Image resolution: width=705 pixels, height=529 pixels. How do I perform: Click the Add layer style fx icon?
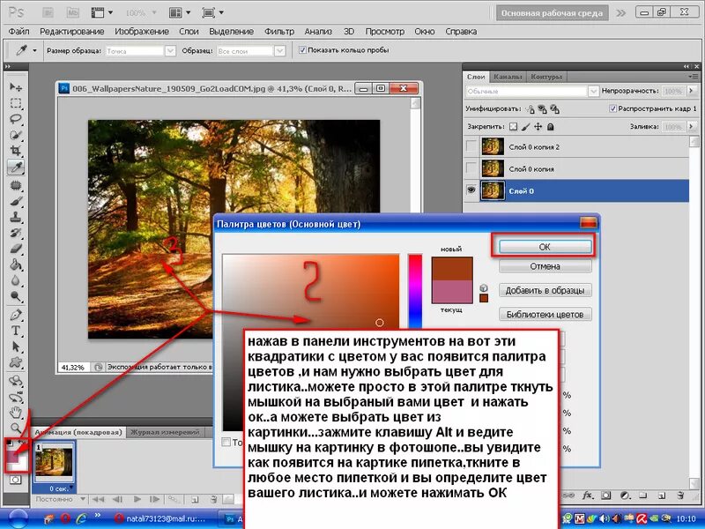[587, 495]
